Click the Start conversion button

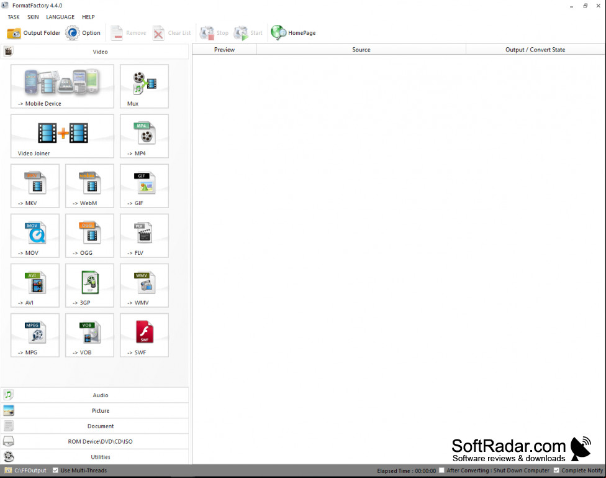tap(248, 33)
